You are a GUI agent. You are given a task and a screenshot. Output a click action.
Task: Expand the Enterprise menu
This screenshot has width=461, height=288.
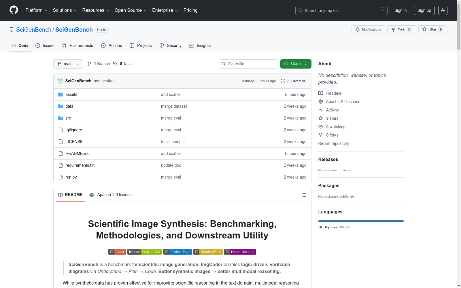165,10
